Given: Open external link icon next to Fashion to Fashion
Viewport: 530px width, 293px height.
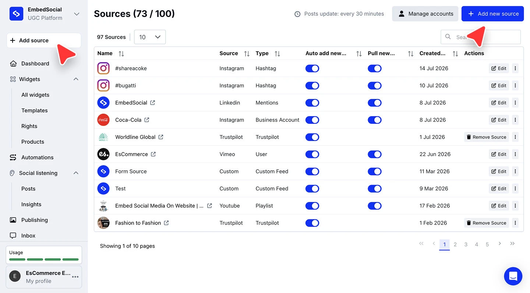Looking at the screenshot, I should (x=166, y=223).
